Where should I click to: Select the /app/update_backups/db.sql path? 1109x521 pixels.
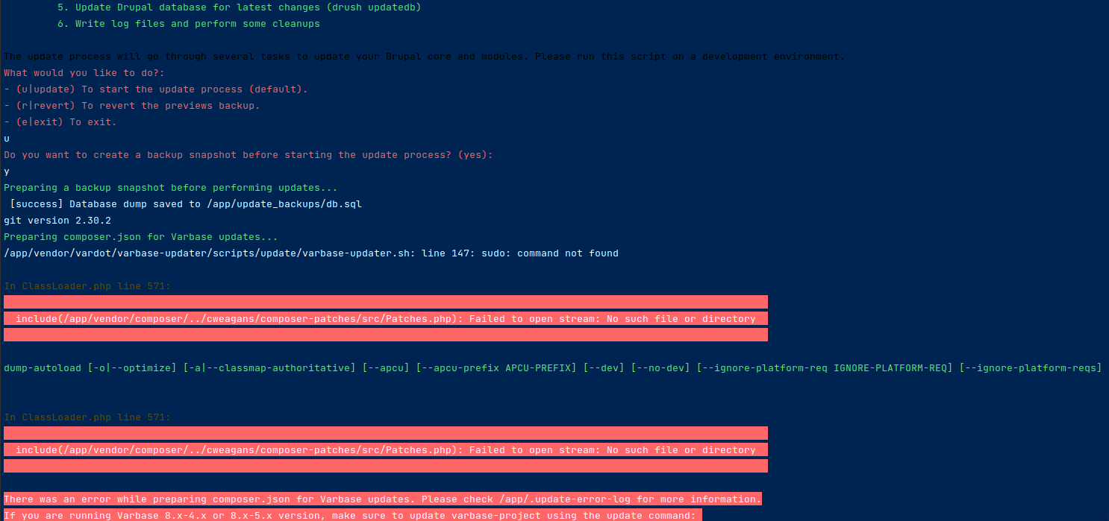(299, 203)
